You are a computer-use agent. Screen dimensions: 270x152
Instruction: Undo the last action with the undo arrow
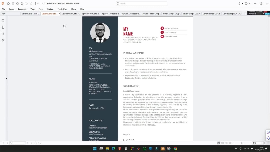26,4
